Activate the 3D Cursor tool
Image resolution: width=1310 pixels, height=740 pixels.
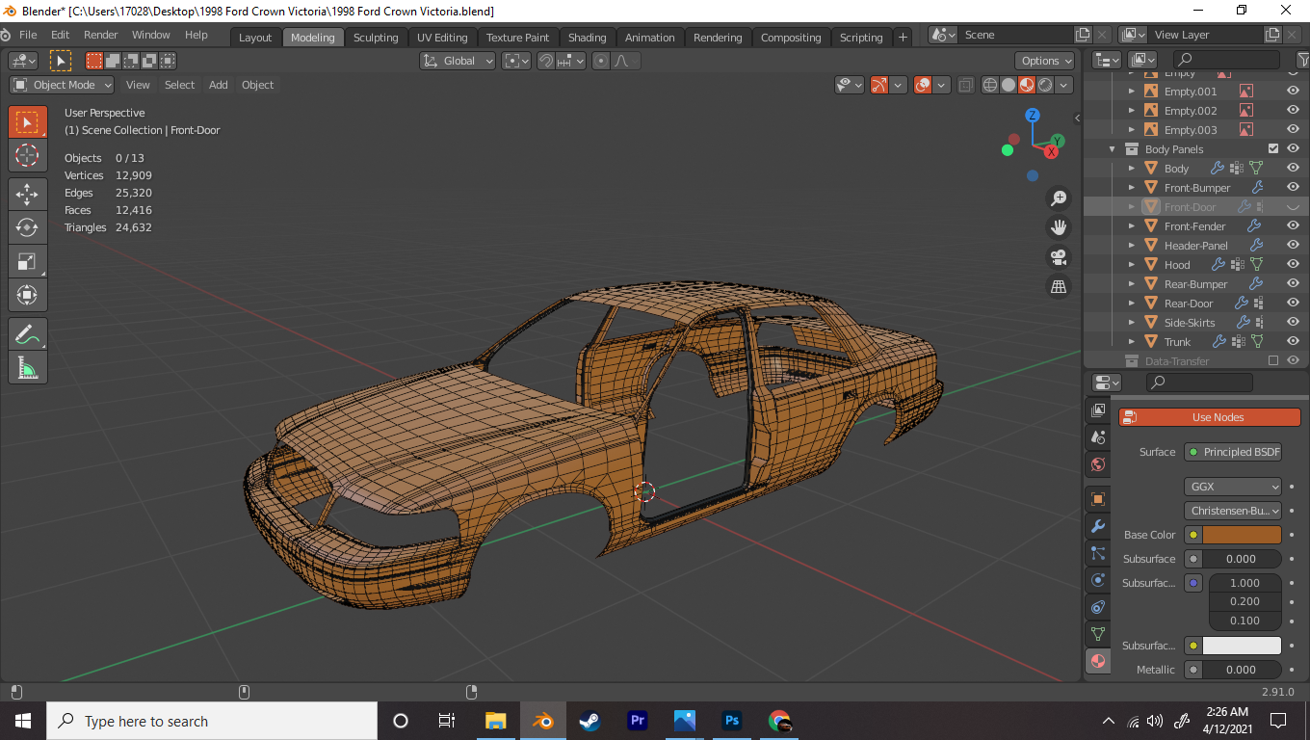pyautogui.click(x=28, y=156)
